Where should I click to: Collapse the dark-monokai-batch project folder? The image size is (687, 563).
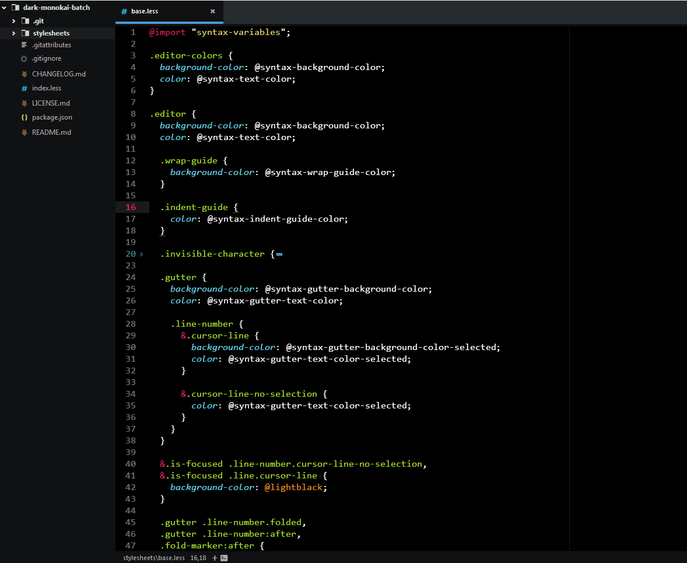(x=5, y=7)
